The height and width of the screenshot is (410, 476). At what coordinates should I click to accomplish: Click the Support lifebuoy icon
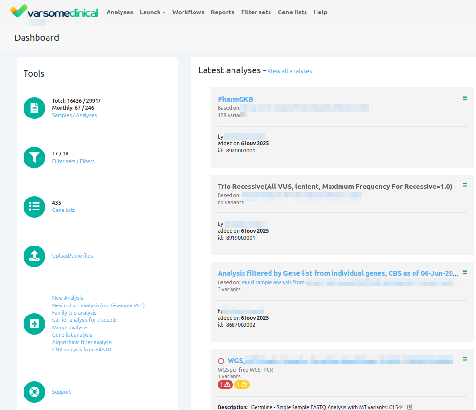(34, 392)
